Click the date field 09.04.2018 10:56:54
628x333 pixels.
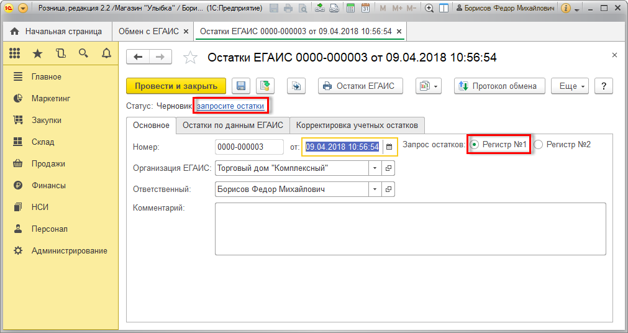(x=342, y=147)
